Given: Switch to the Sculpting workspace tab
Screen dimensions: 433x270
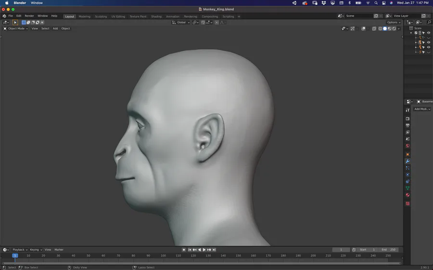Looking at the screenshot, I should point(101,16).
